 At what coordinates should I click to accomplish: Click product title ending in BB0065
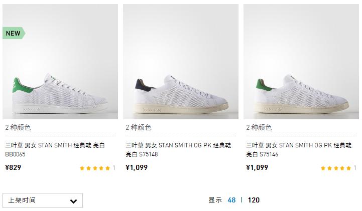55,150
